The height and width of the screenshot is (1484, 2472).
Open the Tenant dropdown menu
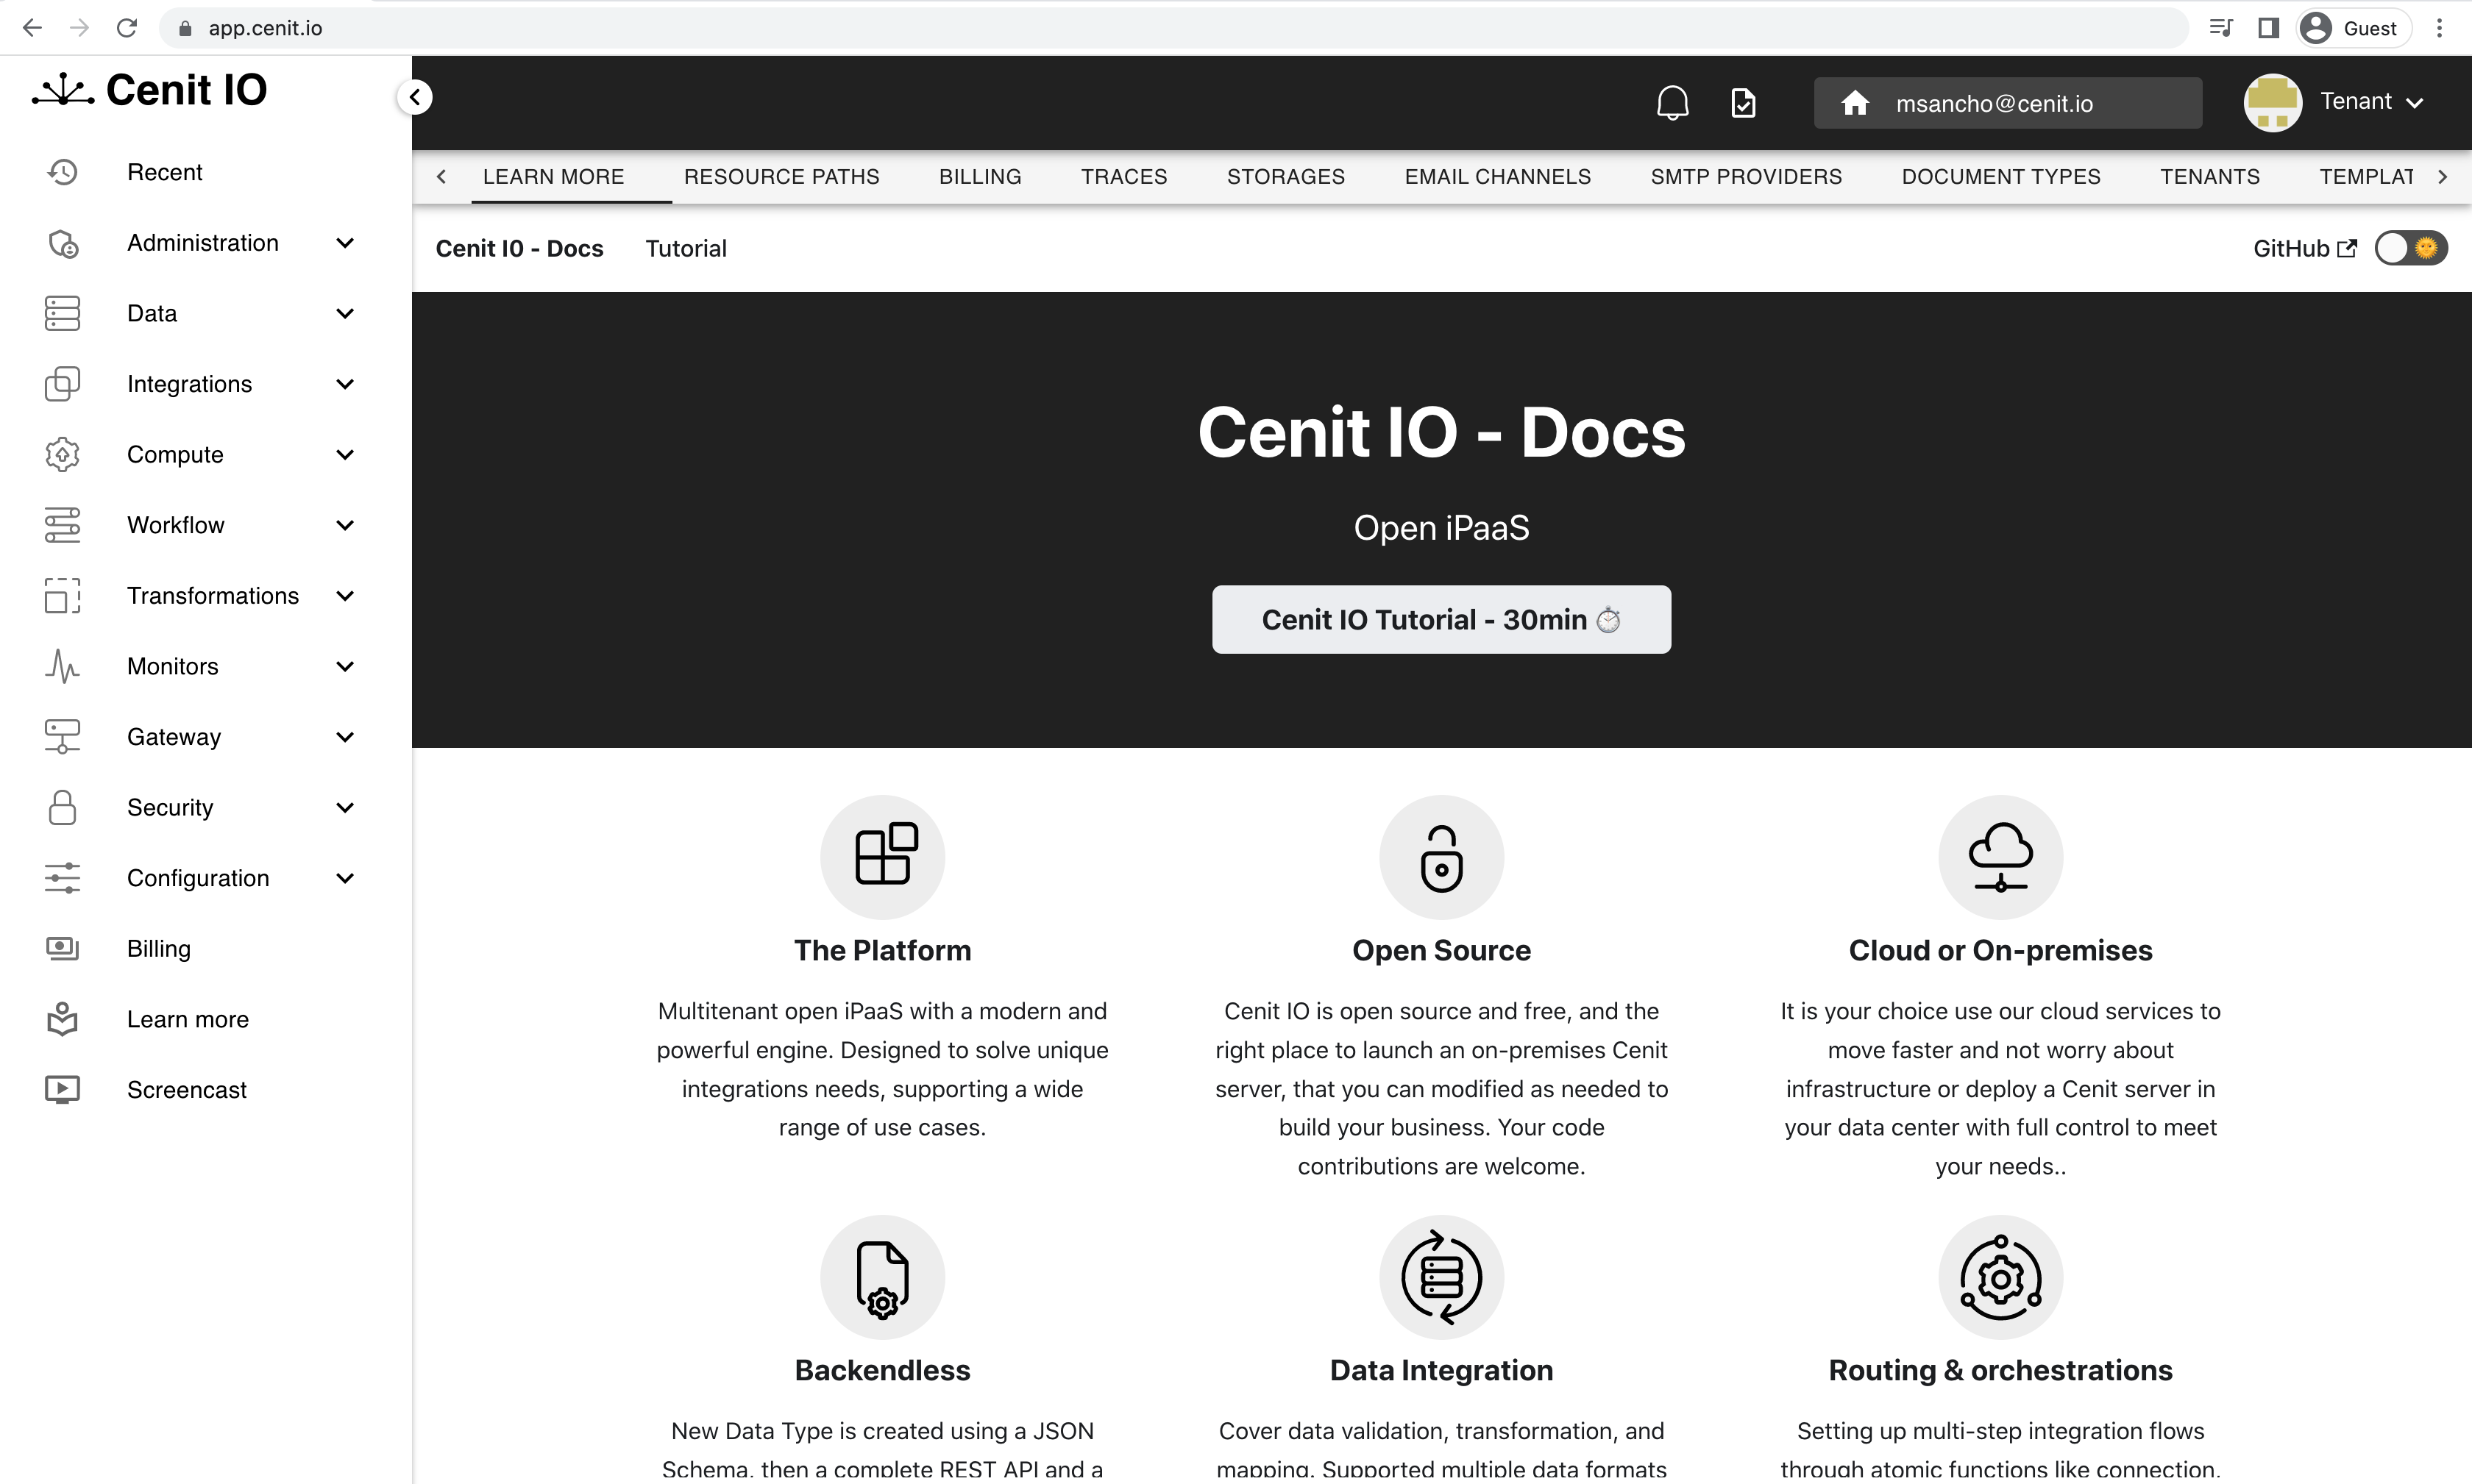coord(2372,102)
